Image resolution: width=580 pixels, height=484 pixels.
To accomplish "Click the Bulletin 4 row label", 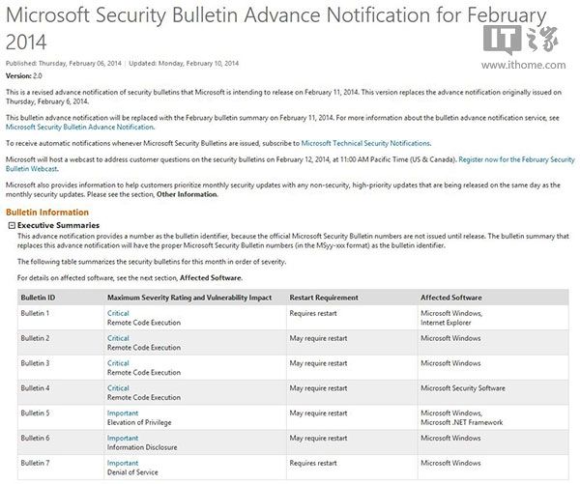I will 35,388.
